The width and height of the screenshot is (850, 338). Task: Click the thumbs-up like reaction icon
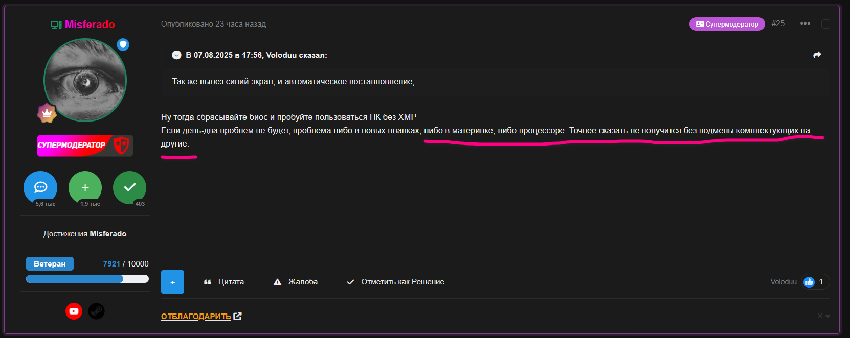[x=809, y=282]
